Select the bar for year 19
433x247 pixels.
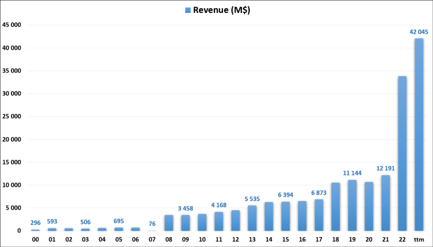(x=352, y=205)
